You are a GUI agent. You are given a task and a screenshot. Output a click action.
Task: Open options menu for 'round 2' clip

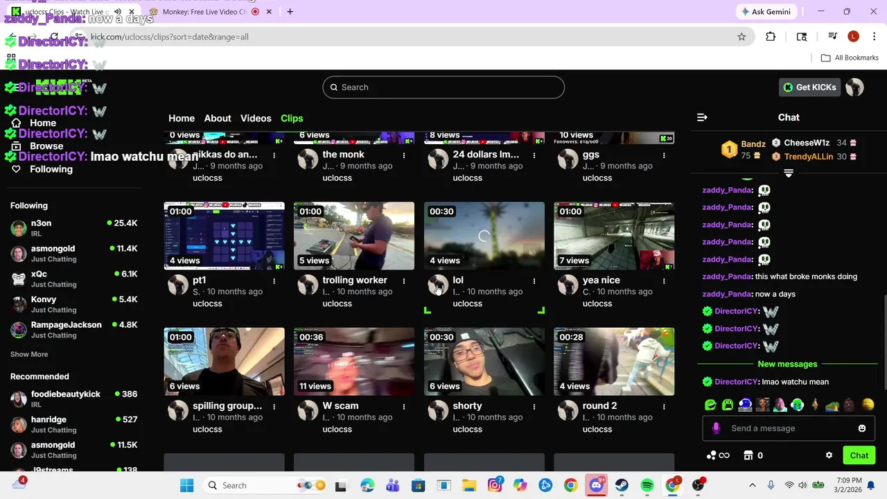point(664,406)
